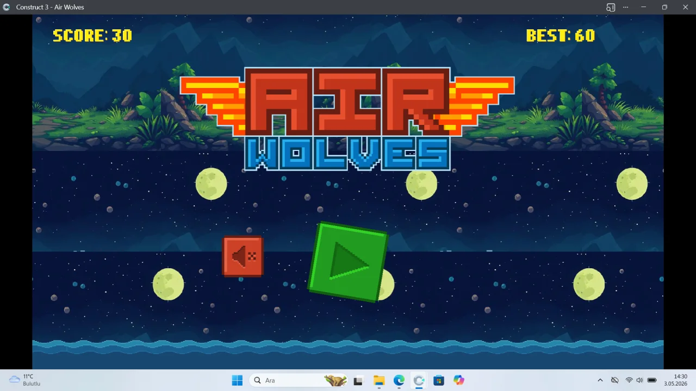Viewport: 696px width, 391px height.
Task: Launch Microsoft Edge from the taskbar
Action: pyautogui.click(x=399, y=380)
